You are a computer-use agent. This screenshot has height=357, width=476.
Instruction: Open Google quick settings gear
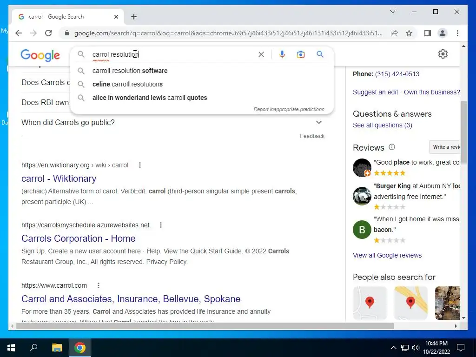click(x=443, y=54)
